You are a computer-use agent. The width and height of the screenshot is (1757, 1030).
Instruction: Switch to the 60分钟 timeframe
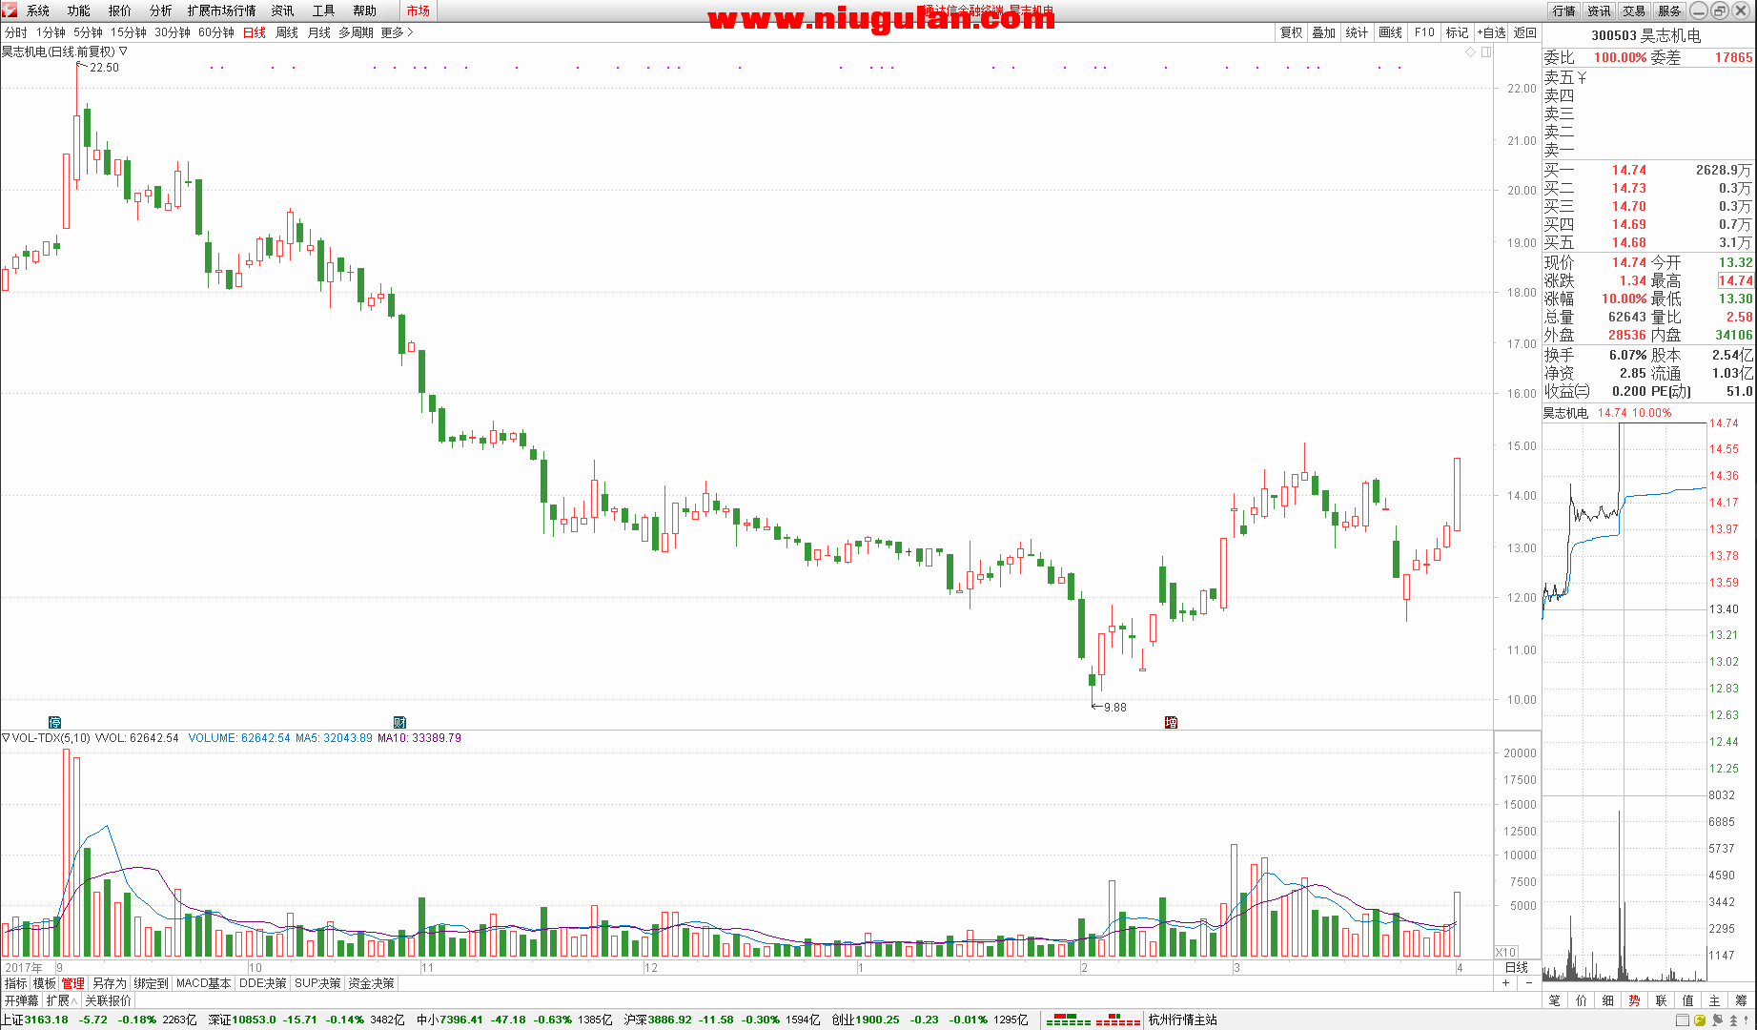216,32
